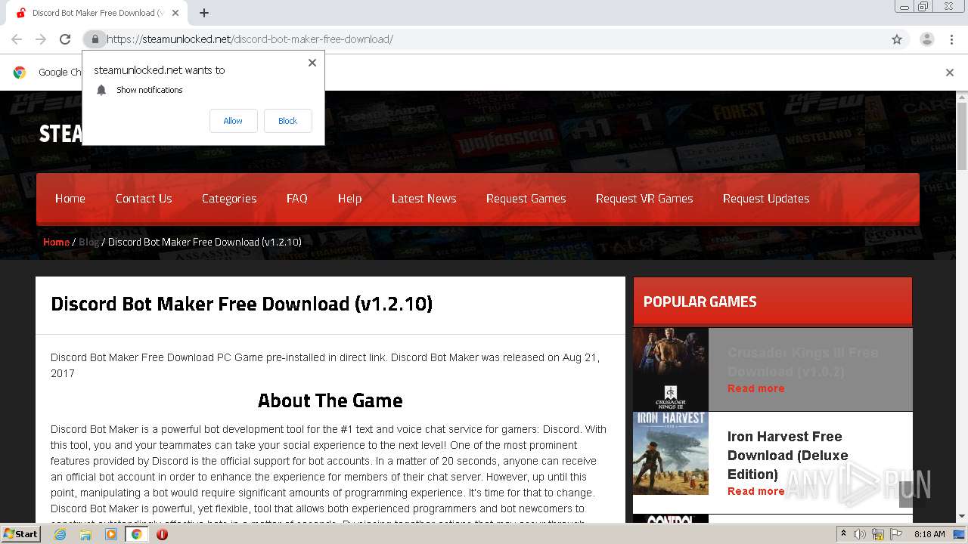
Task: Open Windows Explorer folder in taskbar
Action: (x=85, y=534)
